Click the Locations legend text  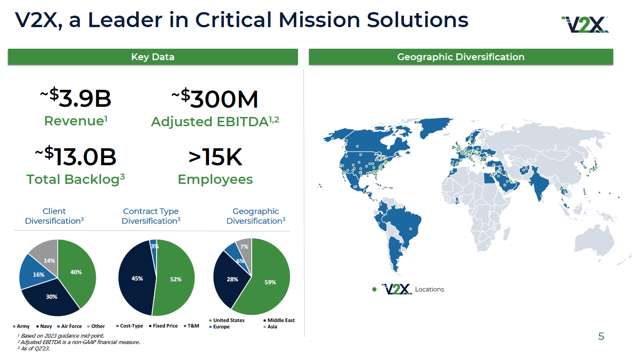click(x=429, y=289)
